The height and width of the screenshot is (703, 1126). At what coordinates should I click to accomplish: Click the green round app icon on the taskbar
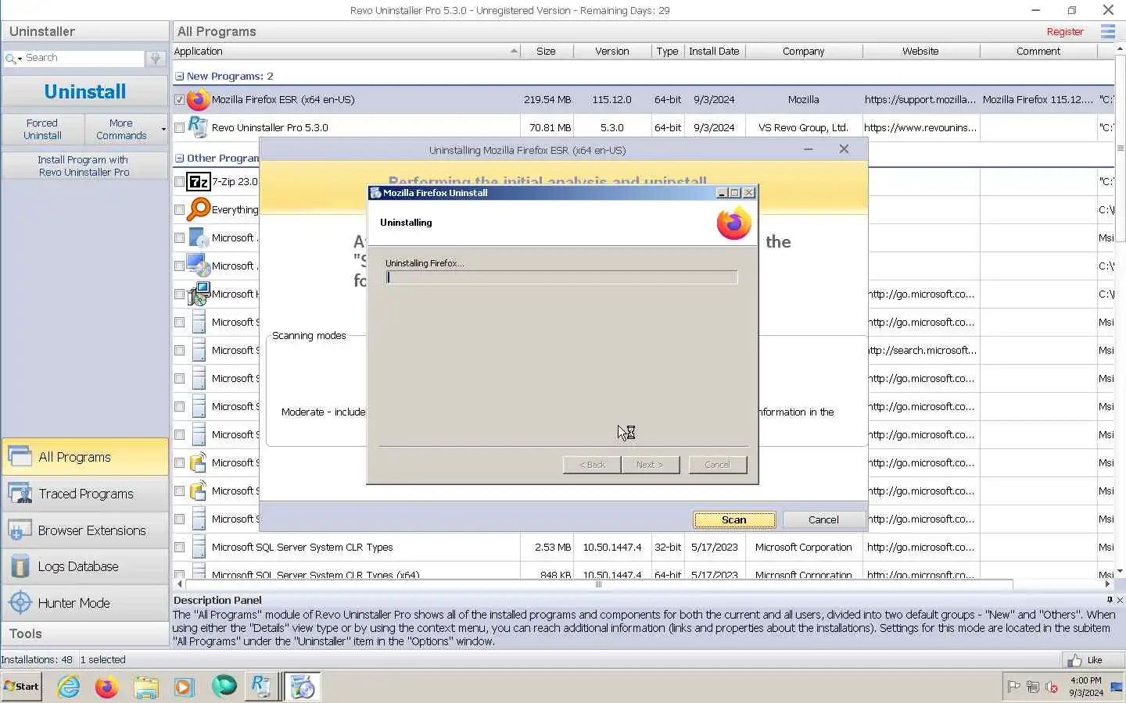tap(224, 686)
